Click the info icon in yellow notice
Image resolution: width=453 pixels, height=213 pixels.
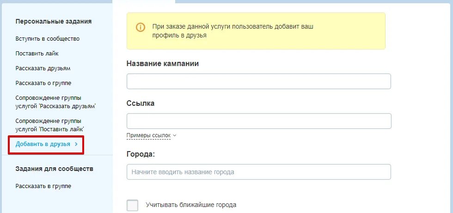tap(140, 27)
